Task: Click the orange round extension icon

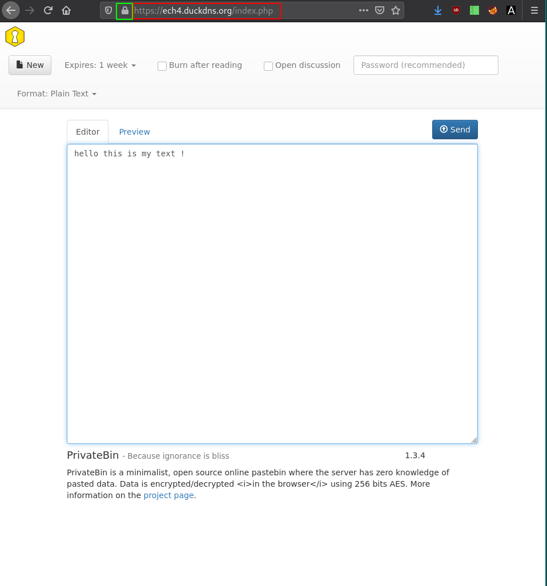Action: coord(493,10)
